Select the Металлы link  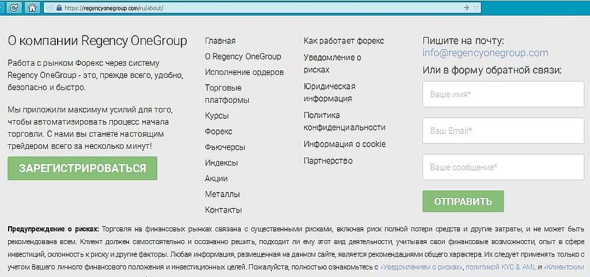[222, 194]
